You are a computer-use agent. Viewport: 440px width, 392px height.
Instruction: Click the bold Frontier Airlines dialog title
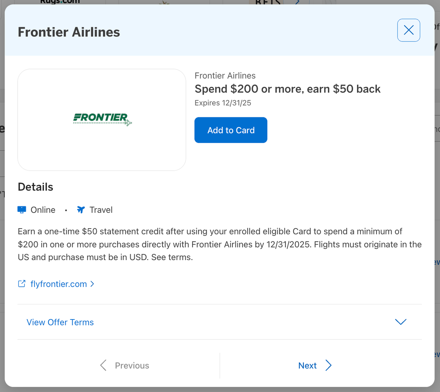pos(69,32)
